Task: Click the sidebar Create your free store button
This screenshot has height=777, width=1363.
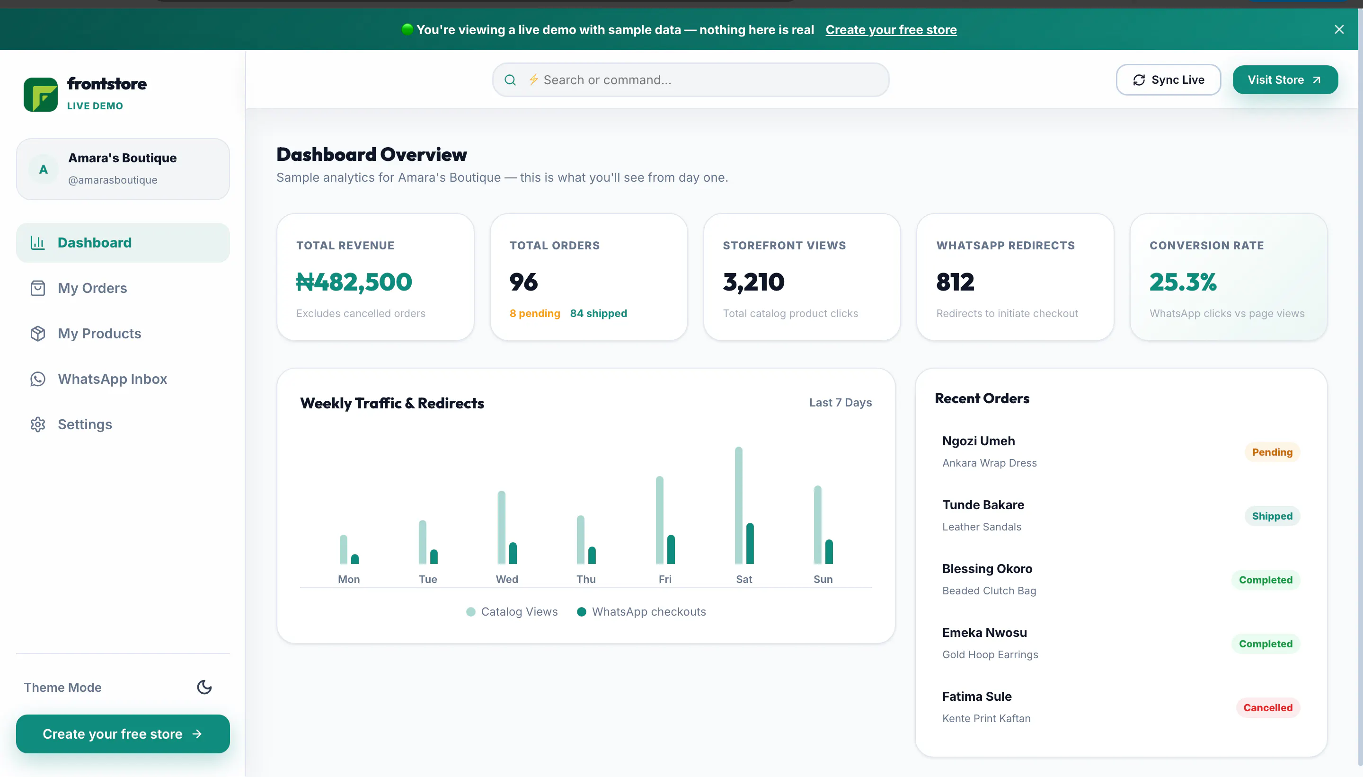Action: click(x=123, y=734)
